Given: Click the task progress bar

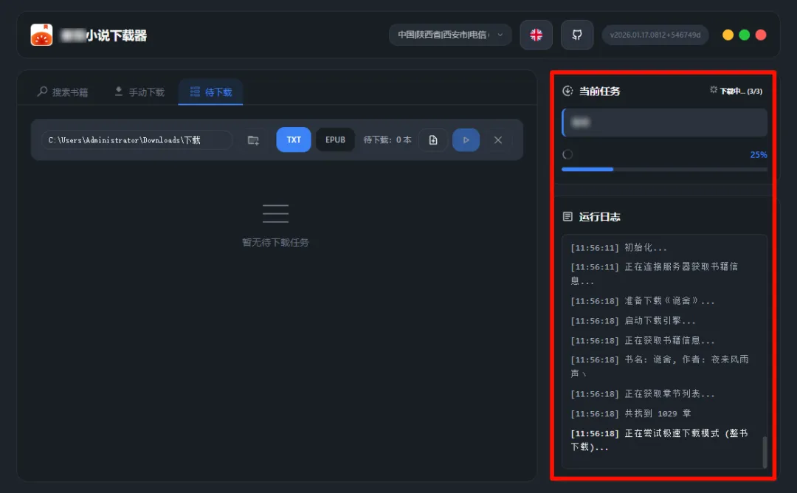Looking at the screenshot, I should (x=664, y=169).
